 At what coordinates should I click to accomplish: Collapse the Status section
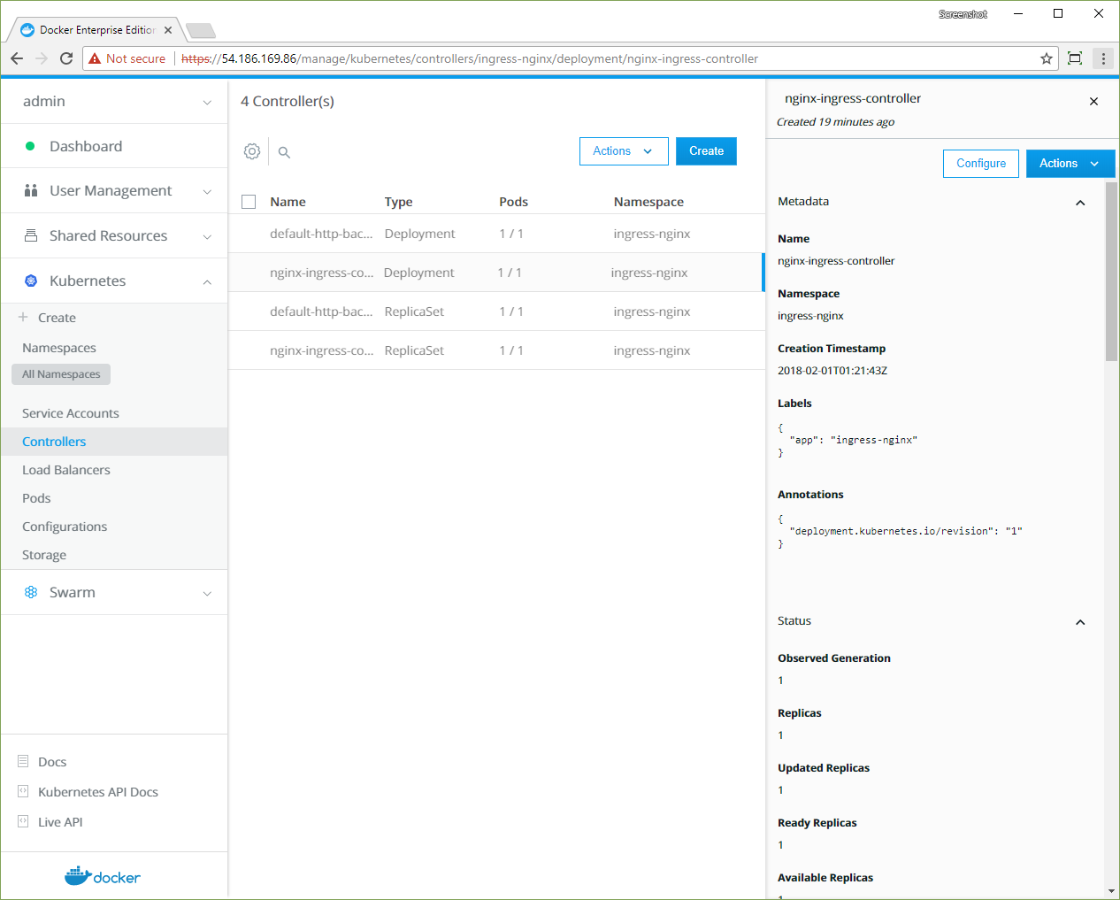click(x=1080, y=622)
